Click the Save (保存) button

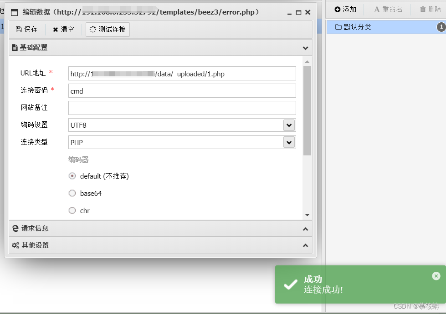coord(26,30)
